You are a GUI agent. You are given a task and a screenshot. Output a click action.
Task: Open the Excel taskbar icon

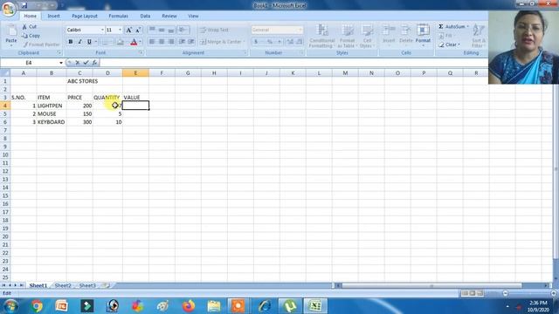point(315,306)
